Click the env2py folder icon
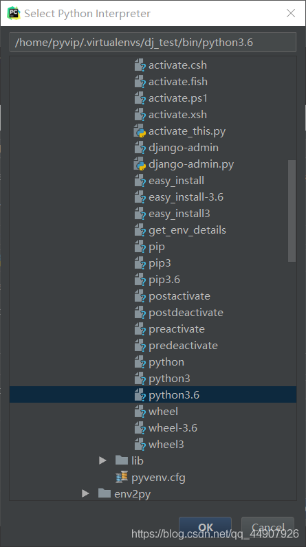The height and width of the screenshot is (547, 306). tap(105, 493)
